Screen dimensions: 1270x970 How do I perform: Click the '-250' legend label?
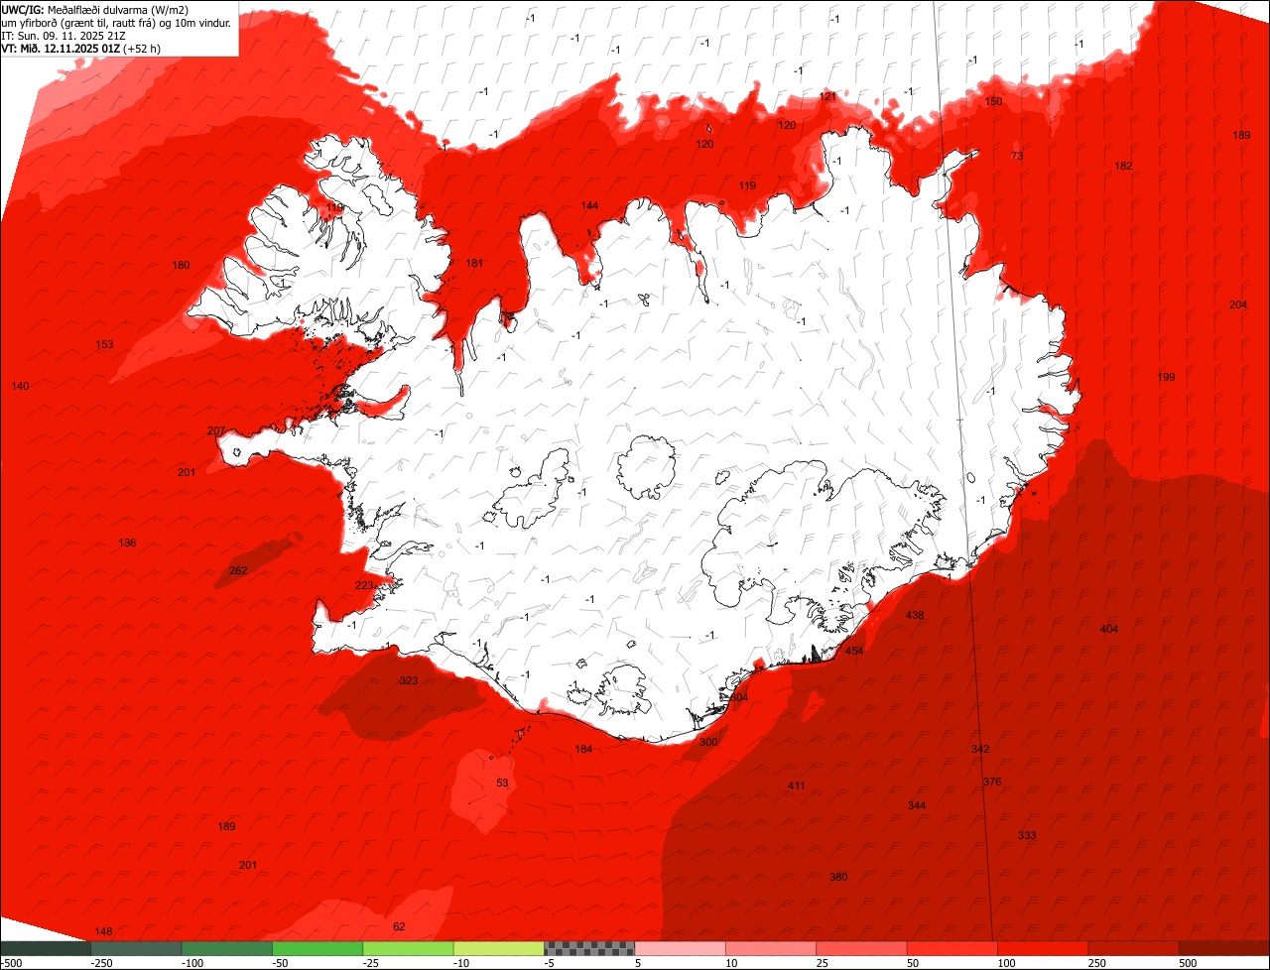[x=100, y=963]
